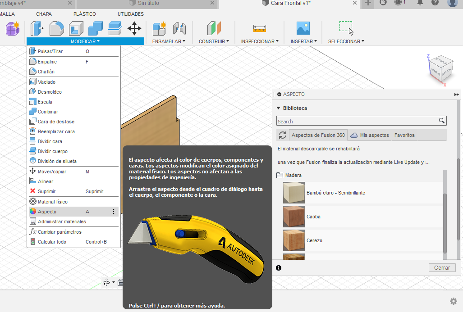The image size is (463, 312).
Task: Click the Fillet tool icon in toolbar
Action: (56, 28)
